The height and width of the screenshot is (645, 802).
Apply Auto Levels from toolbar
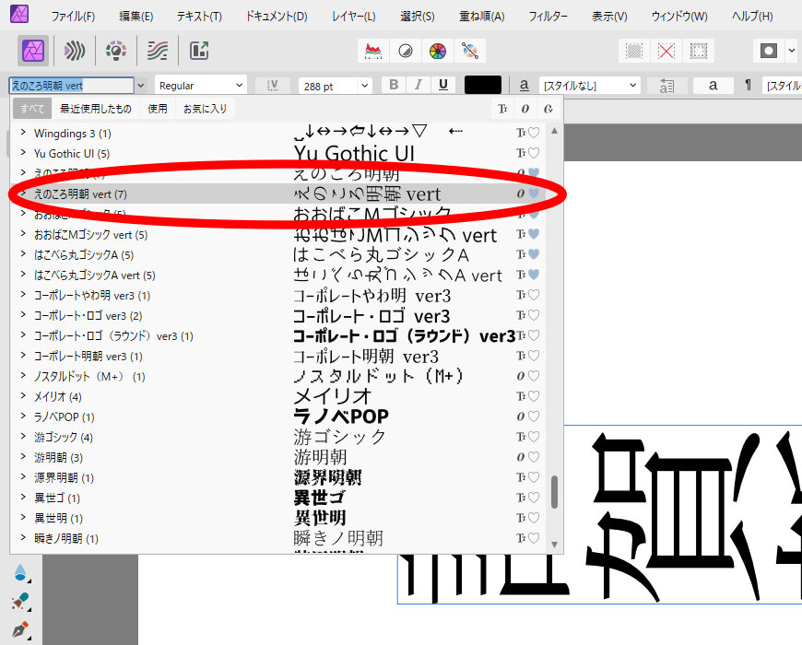click(x=372, y=51)
